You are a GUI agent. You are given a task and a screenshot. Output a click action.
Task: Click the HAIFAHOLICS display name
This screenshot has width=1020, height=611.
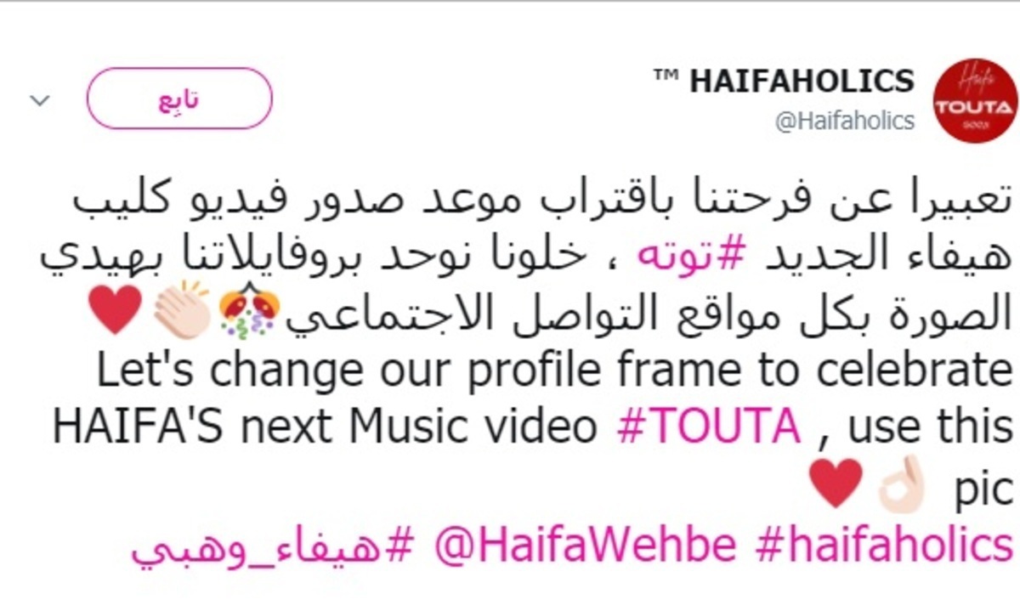point(802,81)
